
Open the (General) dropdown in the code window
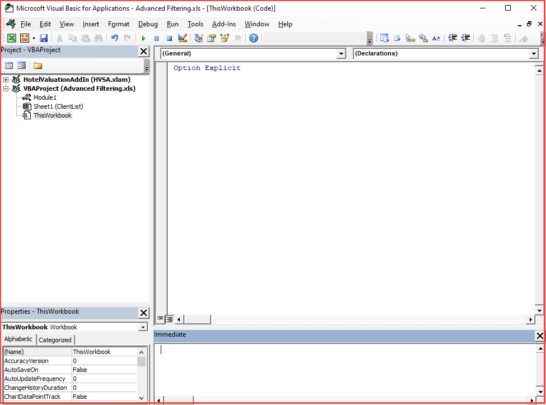click(341, 54)
